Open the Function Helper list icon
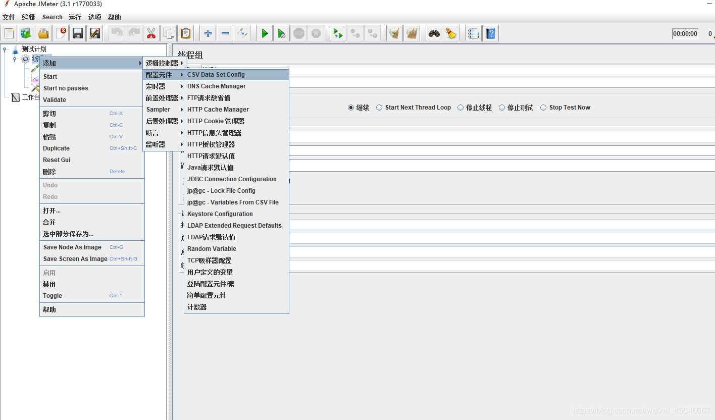The height and width of the screenshot is (420, 715). [x=473, y=34]
